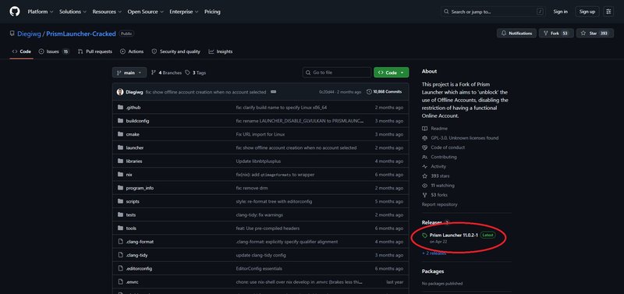Expand the Solutions menu
Image resolution: width=624 pixels, height=294 pixels.
pyautogui.click(x=73, y=12)
